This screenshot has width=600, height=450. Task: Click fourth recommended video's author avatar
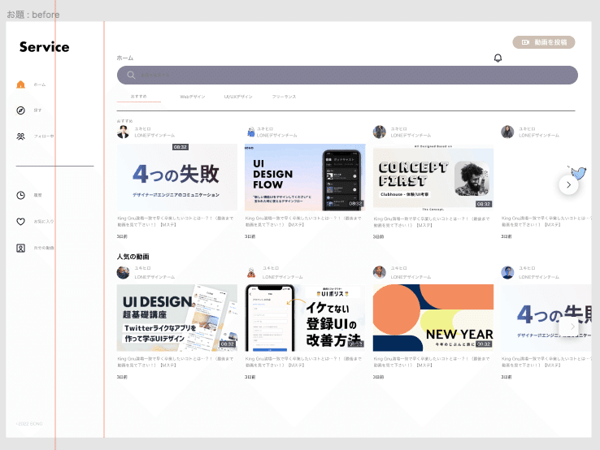[x=507, y=132]
